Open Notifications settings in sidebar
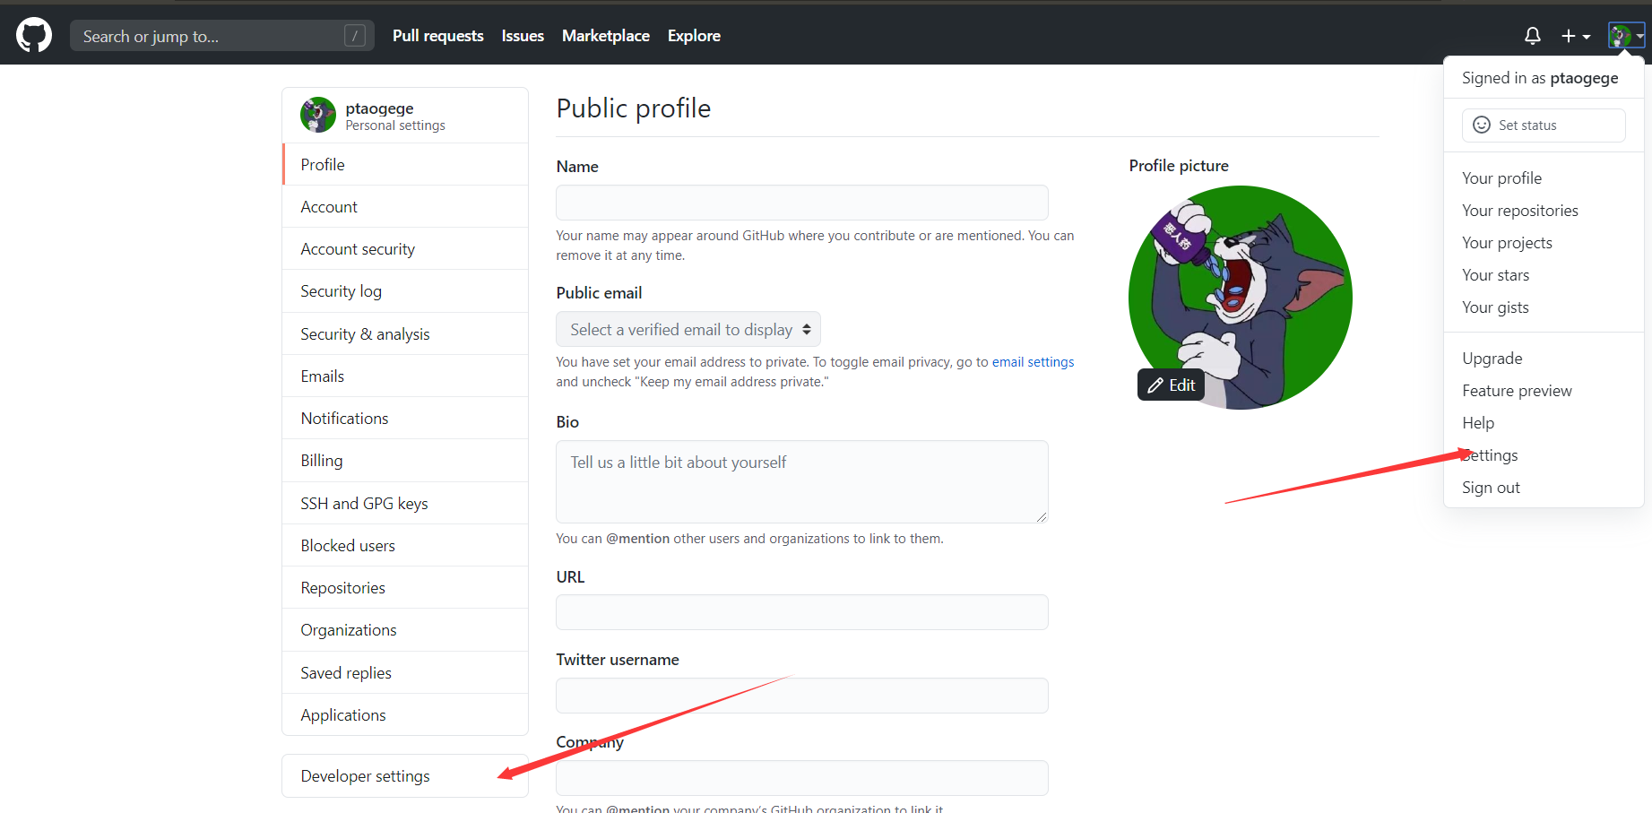 405,418
